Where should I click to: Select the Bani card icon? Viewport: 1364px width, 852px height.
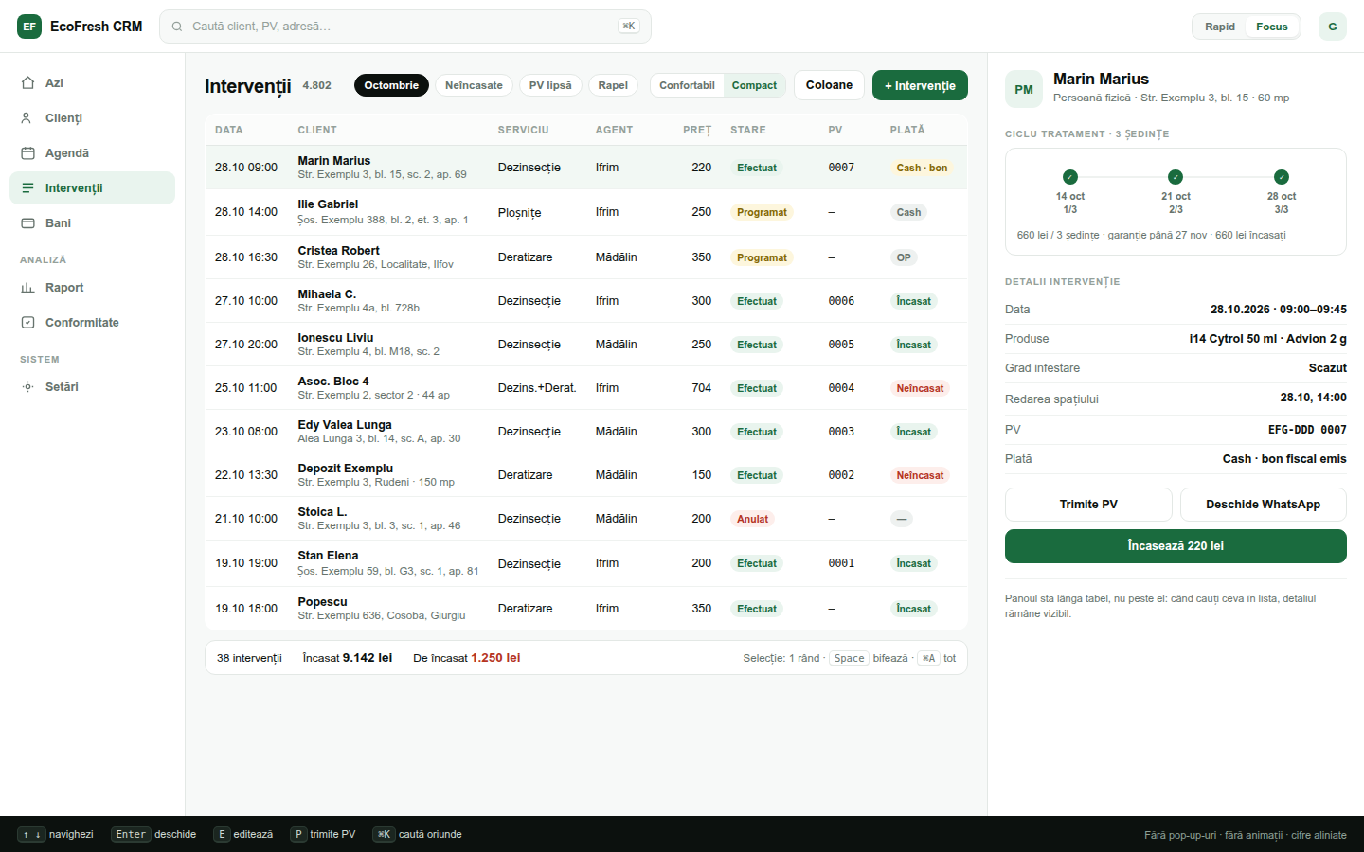pyautogui.click(x=27, y=223)
